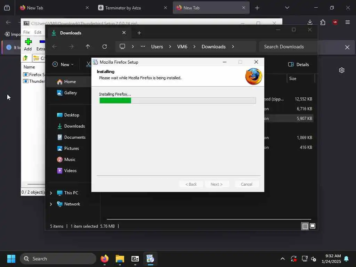Switch to Terminator by Aéza browser tab
The height and width of the screenshot is (267, 356).
132,8
